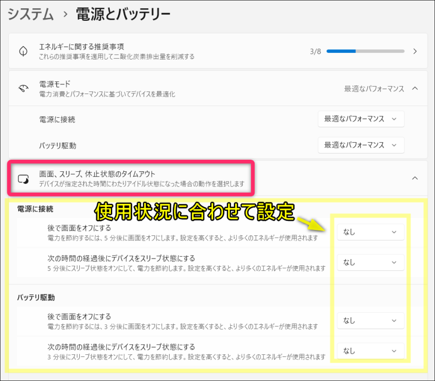Screen dimensions: 435x381
Task: Click the breadcrumb separator arrow after システム
Action: click(x=65, y=15)
